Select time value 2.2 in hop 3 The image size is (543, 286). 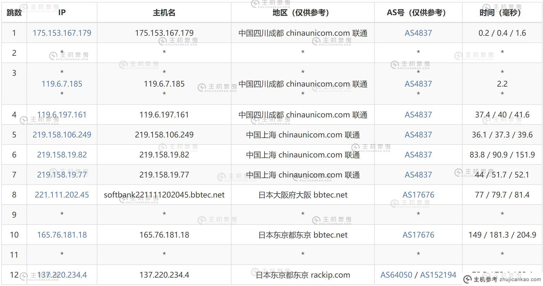(x=502, y=84)
